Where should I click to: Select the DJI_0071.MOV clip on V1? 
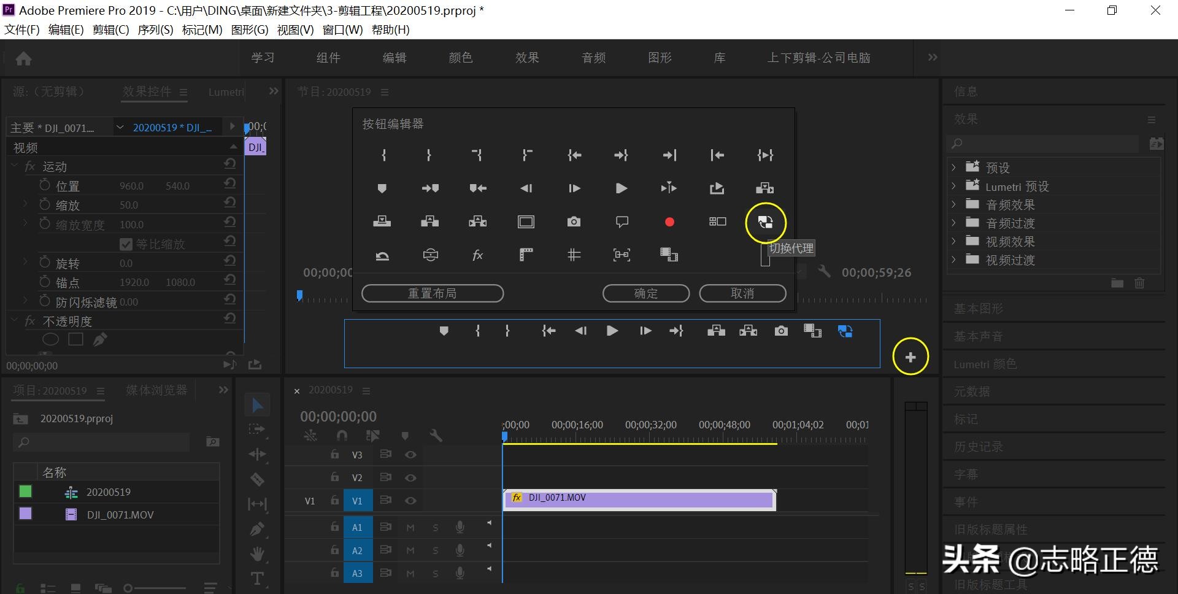(638, 498)
